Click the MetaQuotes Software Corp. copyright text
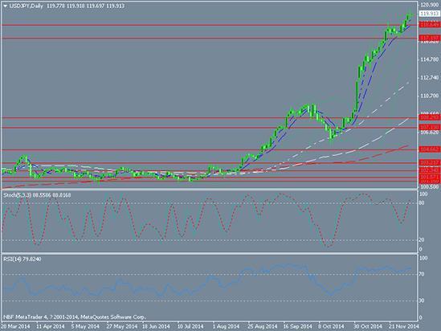 pos(113,317)
